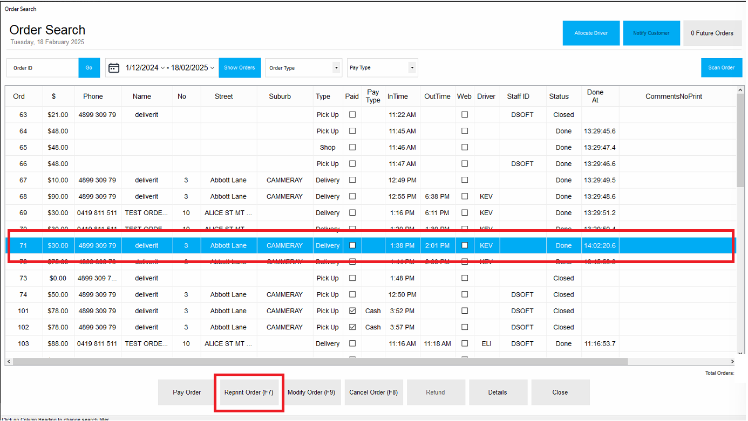Focus the Order ID input field
748x421 pixels.
(43, 68)
